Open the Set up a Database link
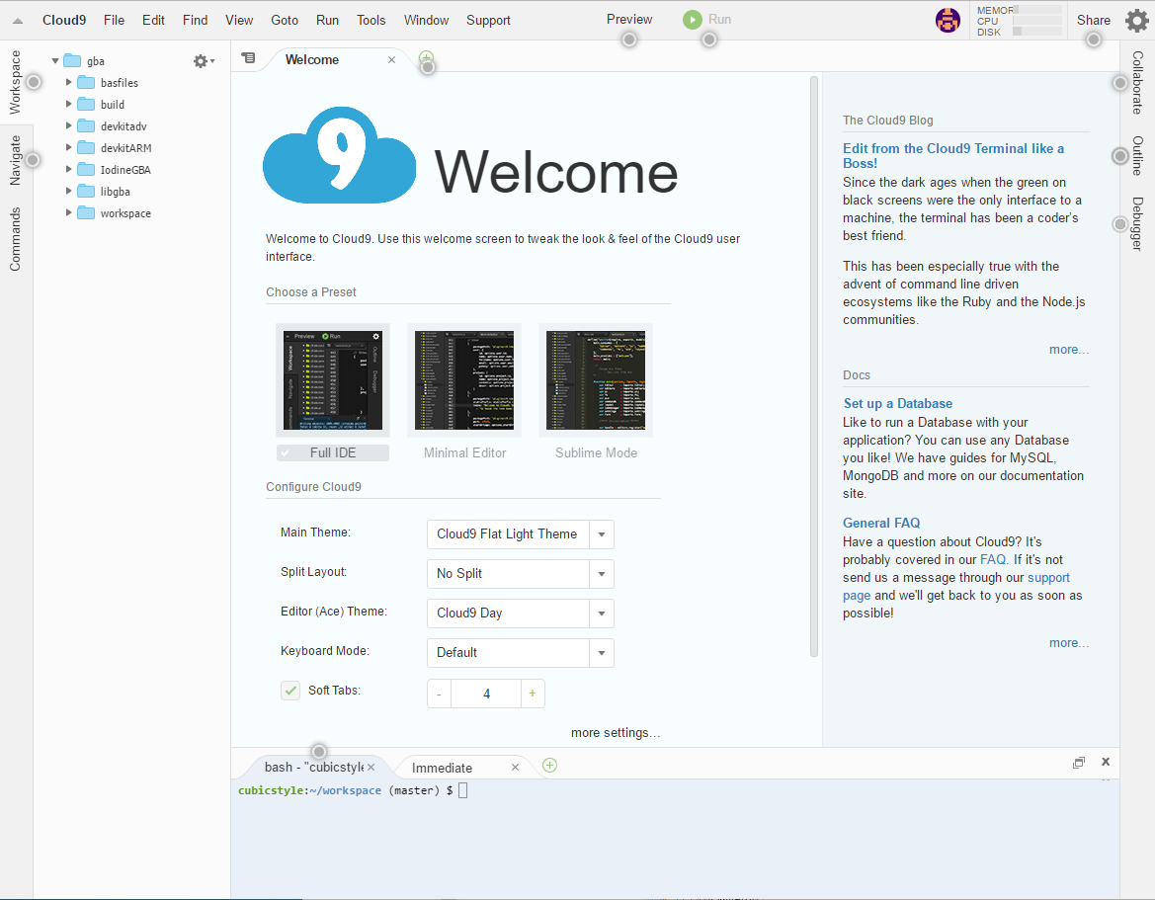The width and height of the screenshot is (1155, 900). tap(898, 404)
